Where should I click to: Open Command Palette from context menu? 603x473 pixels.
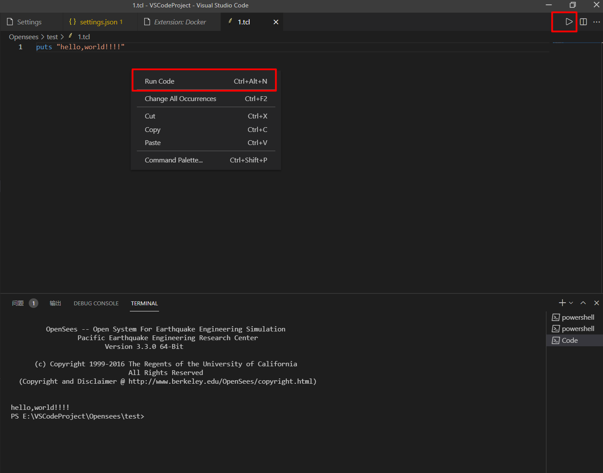[x=206, y=160]
